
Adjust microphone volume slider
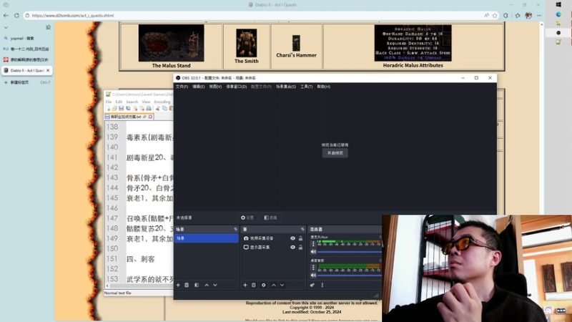tap(349, 252)
